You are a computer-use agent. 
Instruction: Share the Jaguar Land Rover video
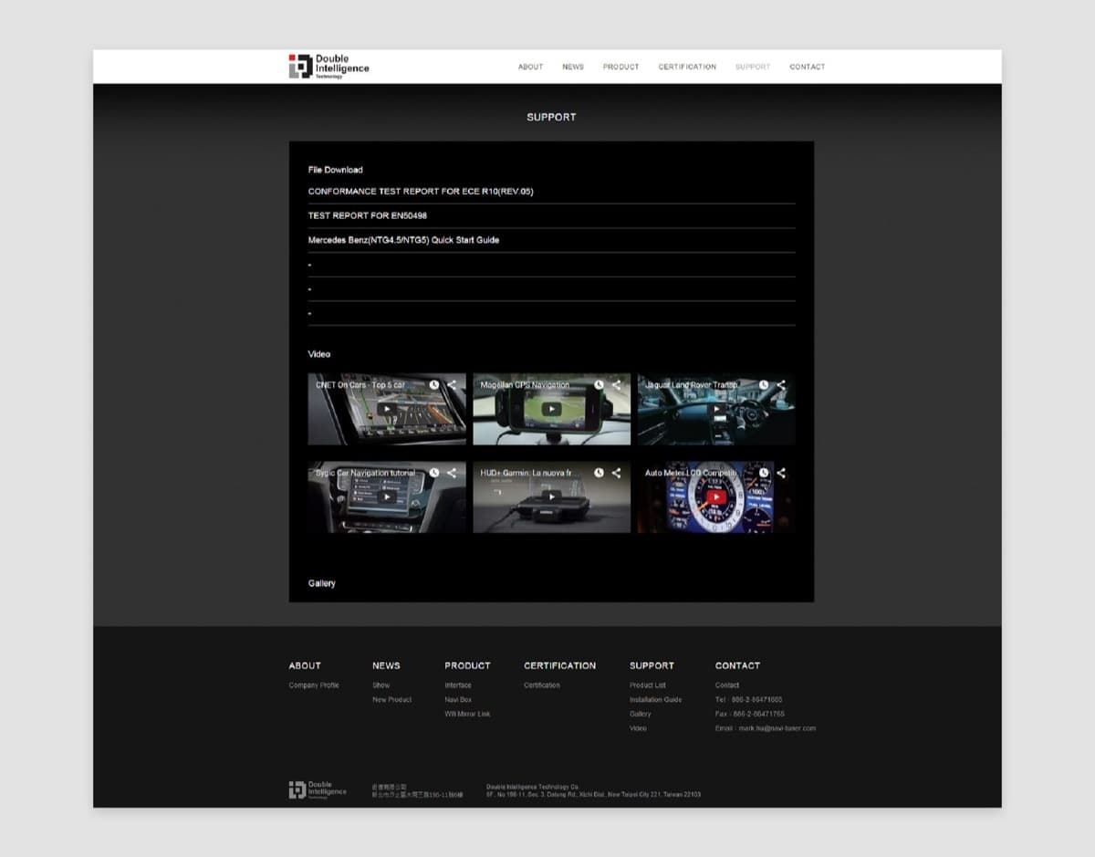(x=781, y=385)
